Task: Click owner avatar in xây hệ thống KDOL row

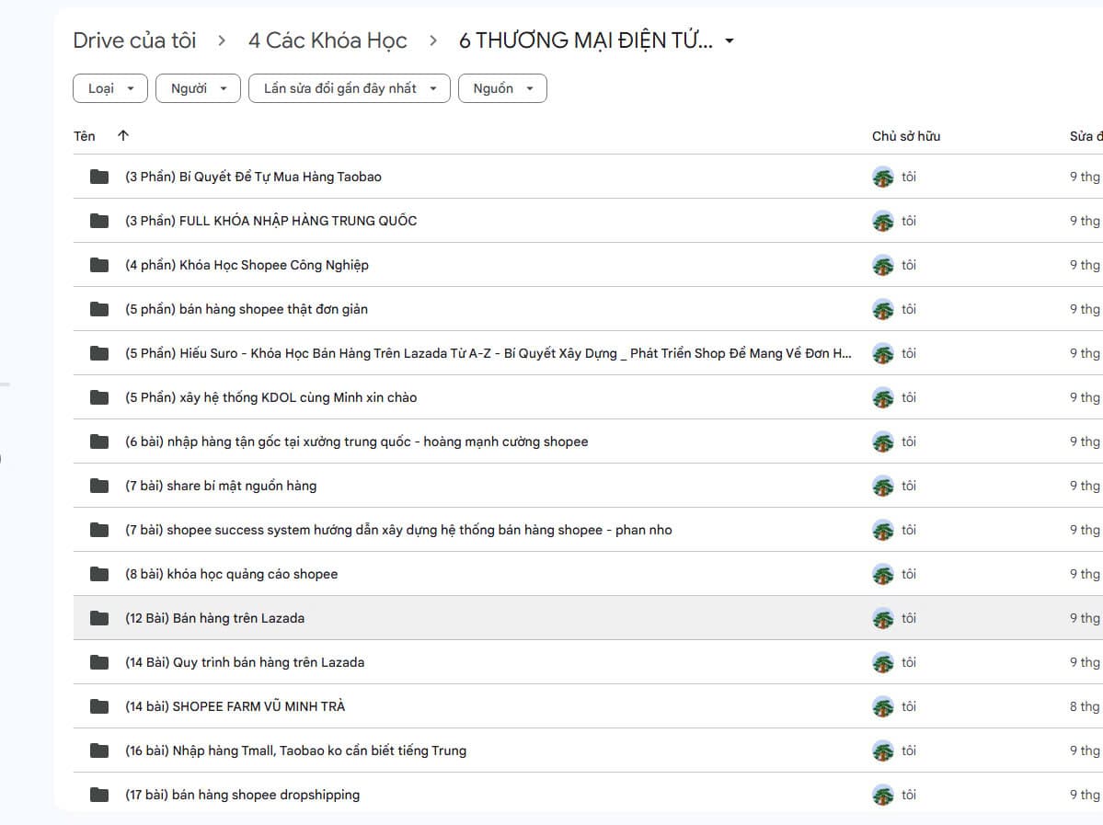Action: tap(883, 398)
